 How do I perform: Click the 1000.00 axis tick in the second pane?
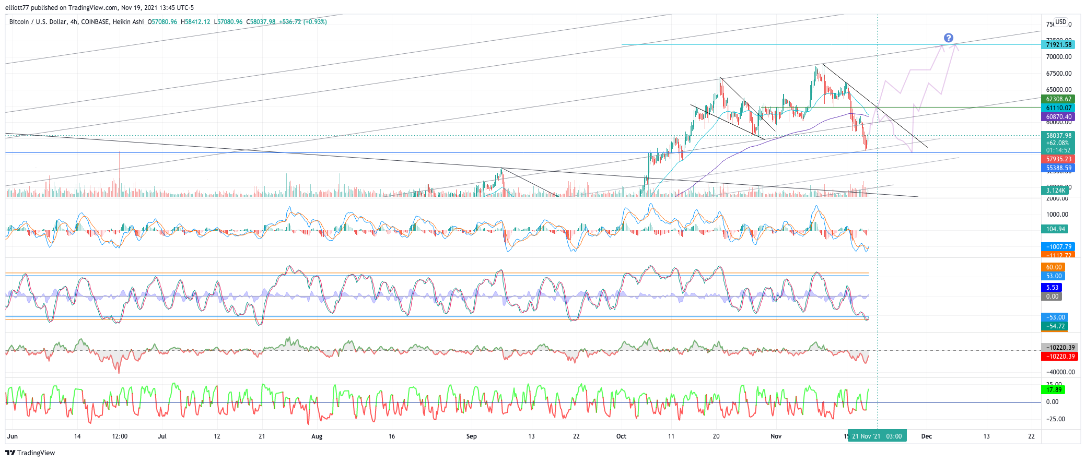1057,215
